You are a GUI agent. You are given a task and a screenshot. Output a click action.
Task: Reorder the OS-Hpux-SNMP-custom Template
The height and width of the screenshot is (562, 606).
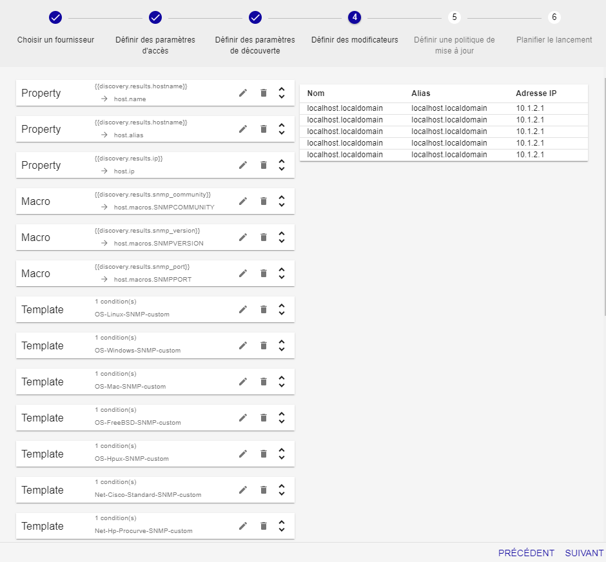click(282, 454)
